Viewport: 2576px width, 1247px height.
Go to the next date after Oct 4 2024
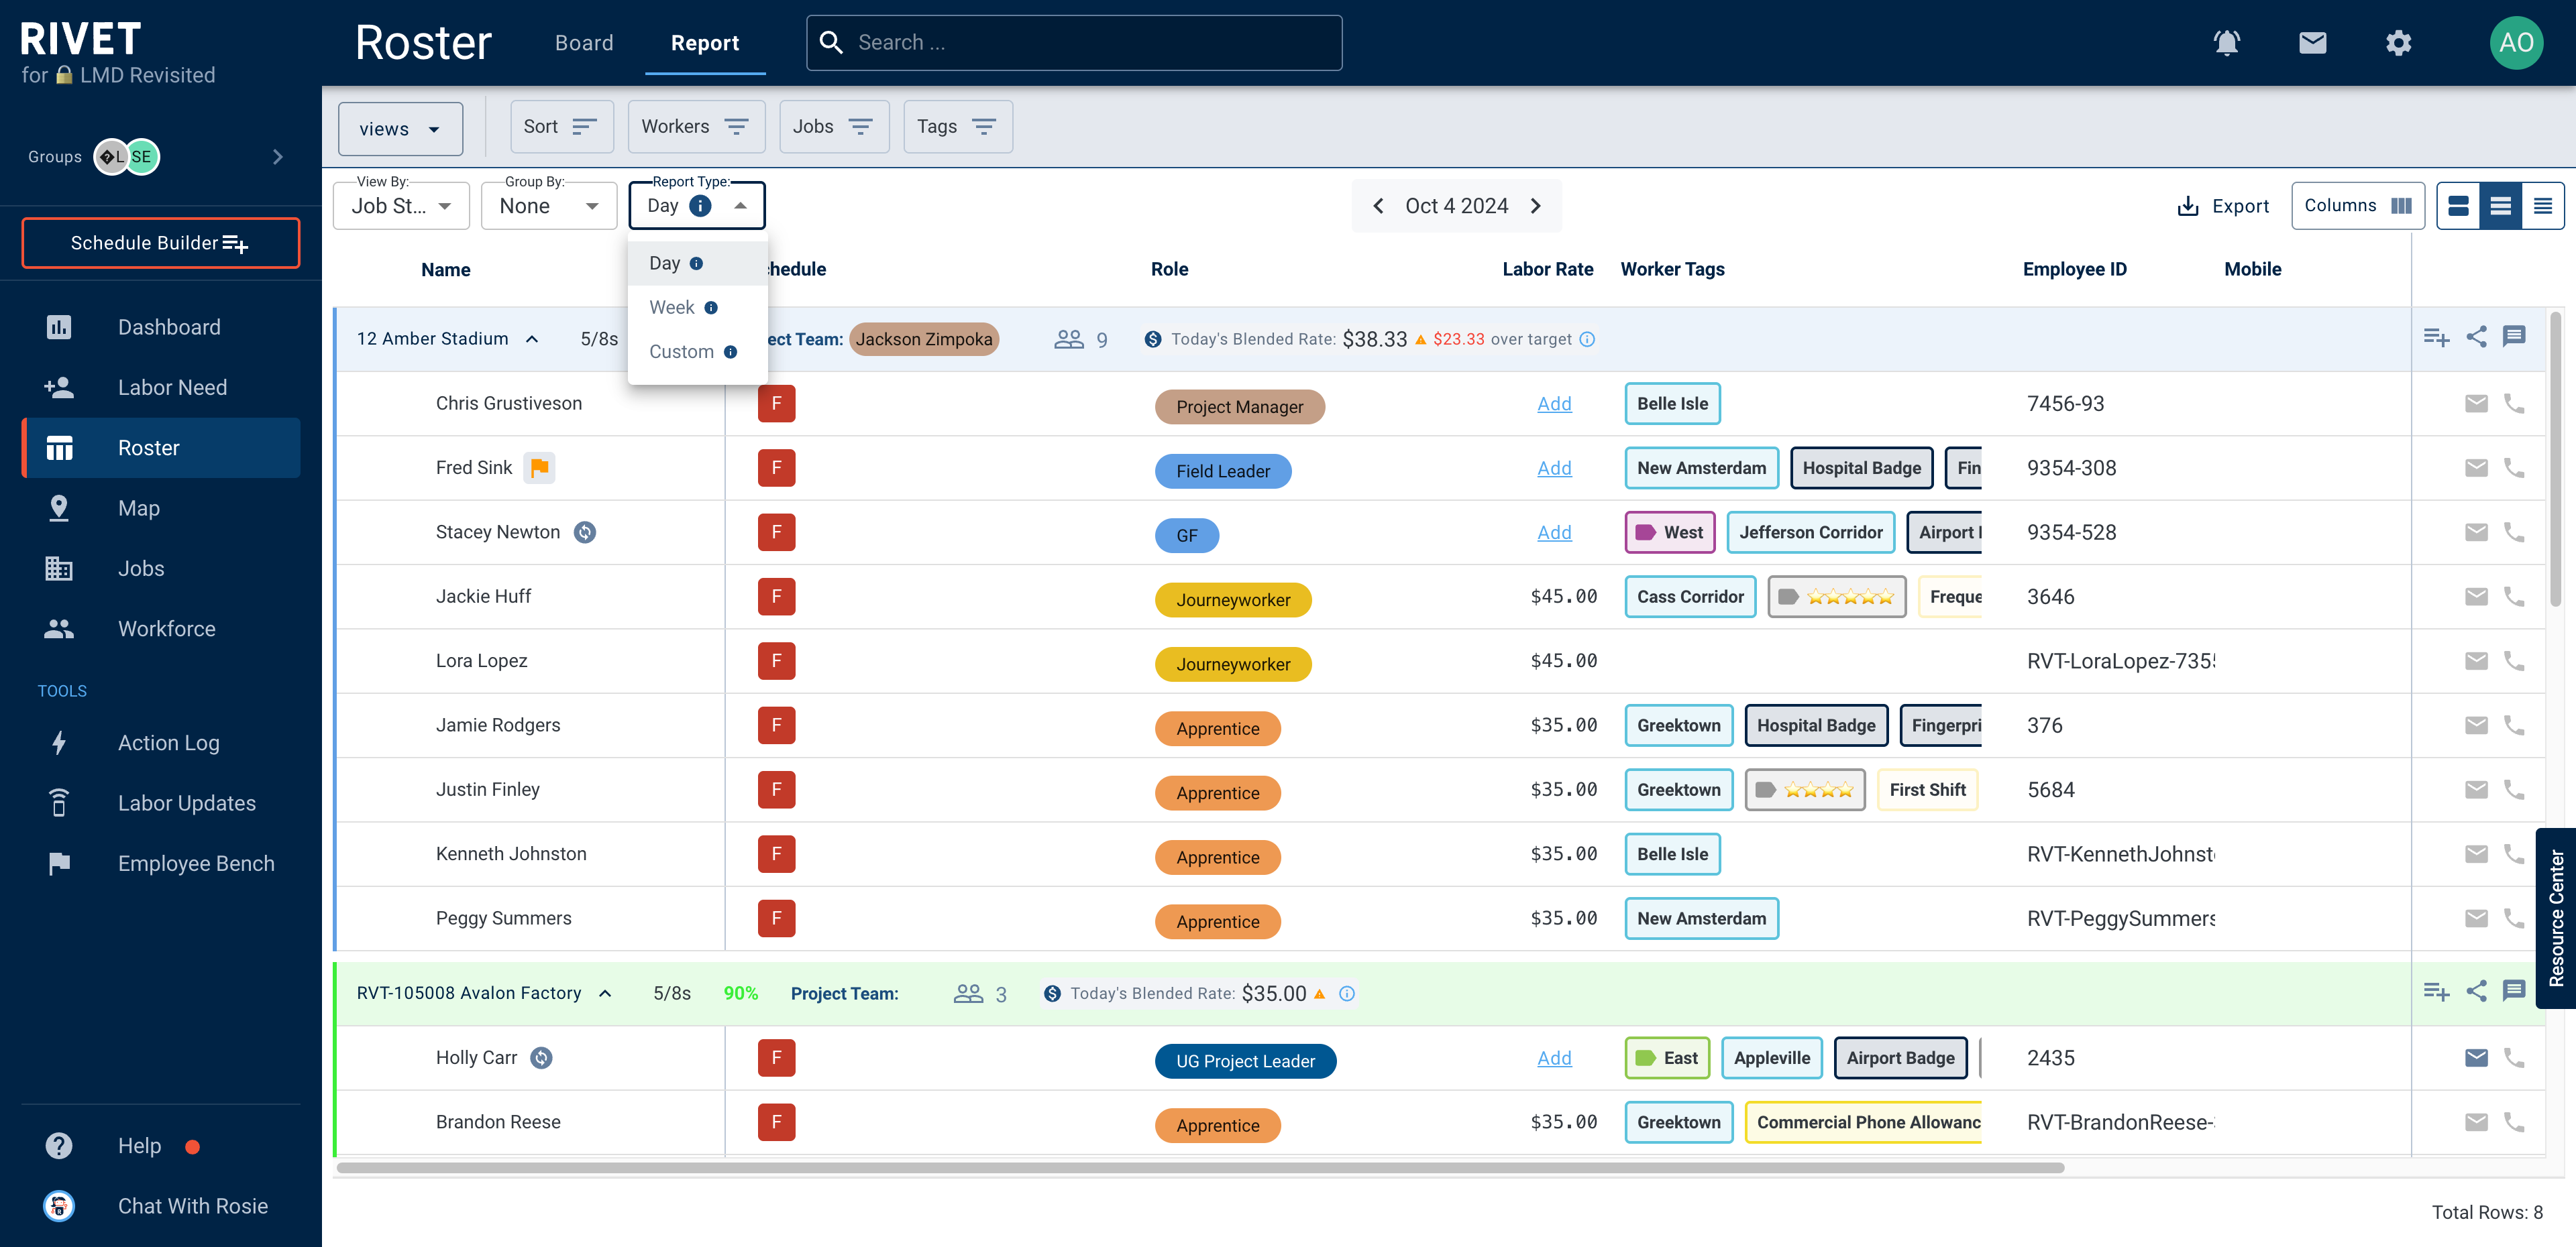click(1536, 206)
